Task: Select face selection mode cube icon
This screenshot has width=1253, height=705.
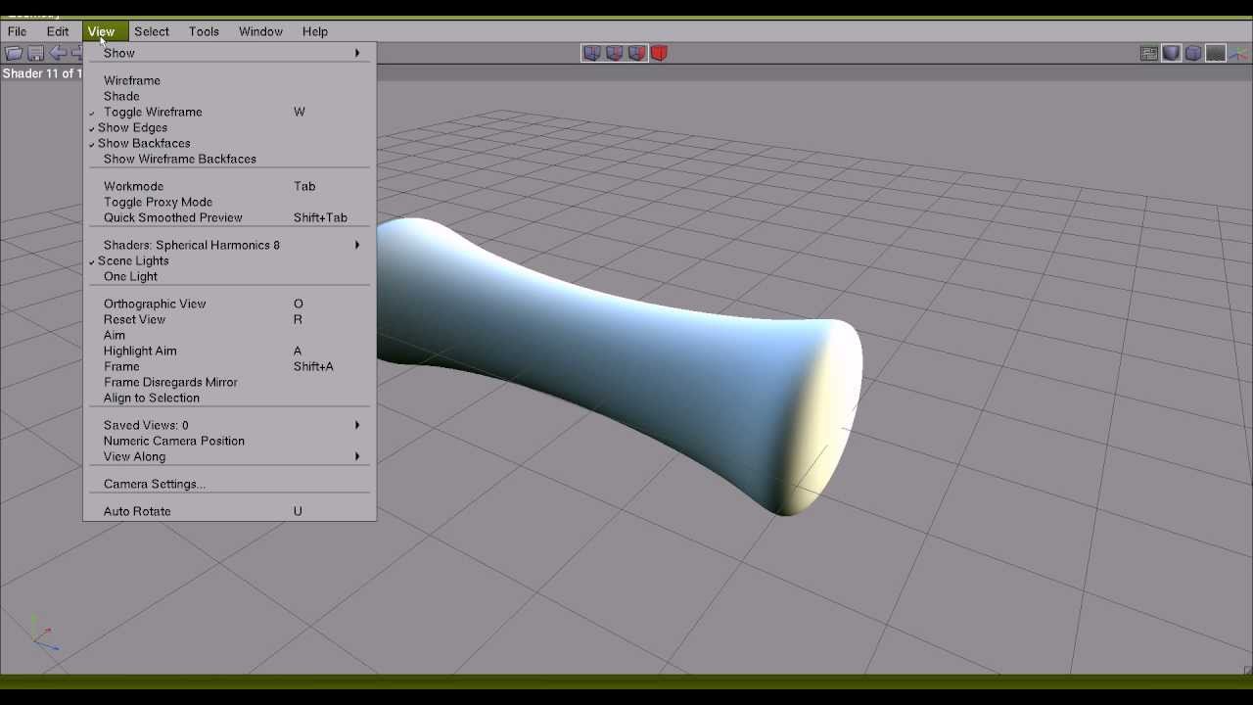Action: pos(636,53)
